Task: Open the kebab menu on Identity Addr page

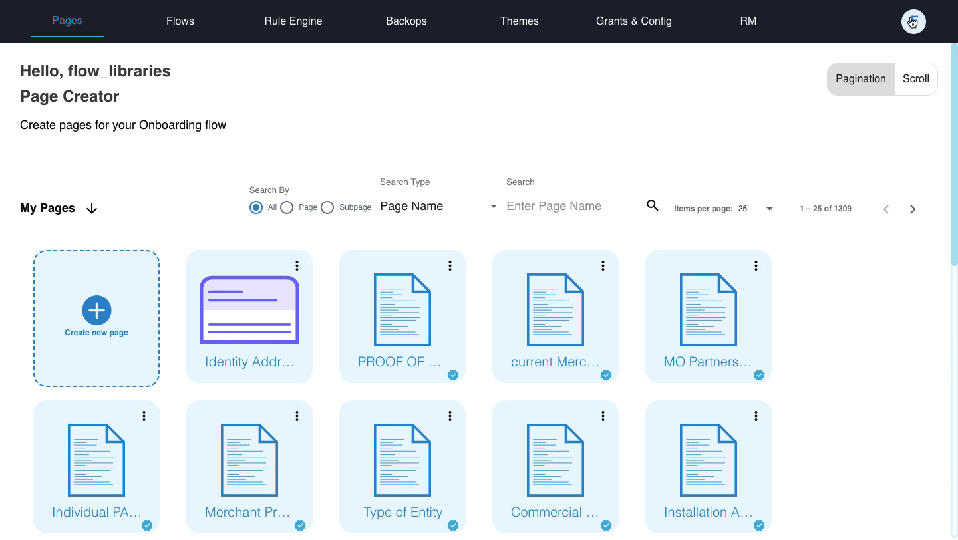Action: tap(297, 265)
